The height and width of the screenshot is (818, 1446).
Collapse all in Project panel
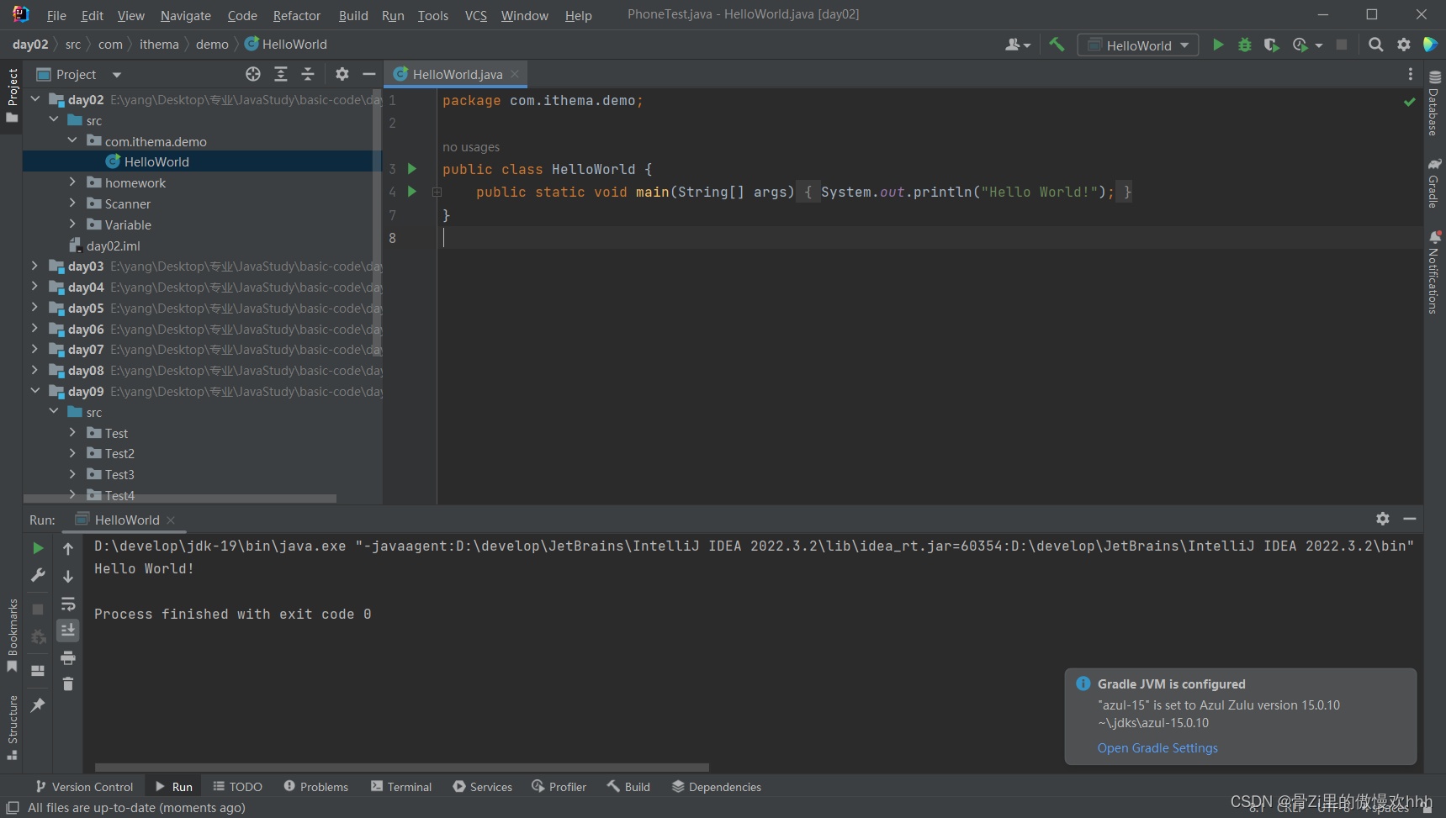point(308,74)
